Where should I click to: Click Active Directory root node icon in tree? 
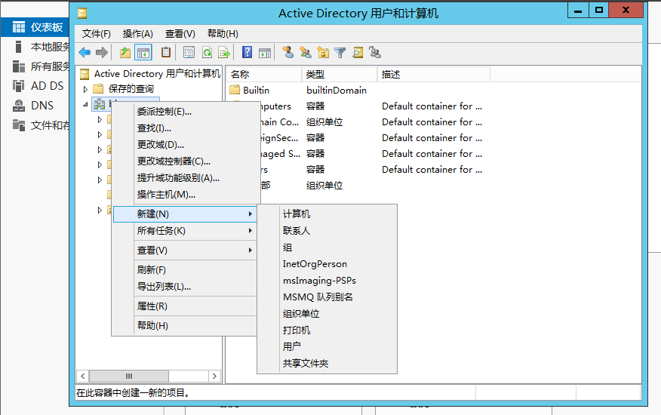(x=85, y=74)
